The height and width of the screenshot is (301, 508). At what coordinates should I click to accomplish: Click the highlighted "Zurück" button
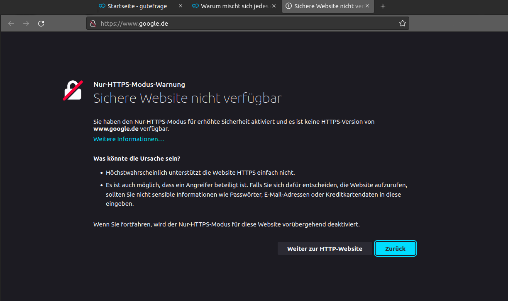coord(395,248)
